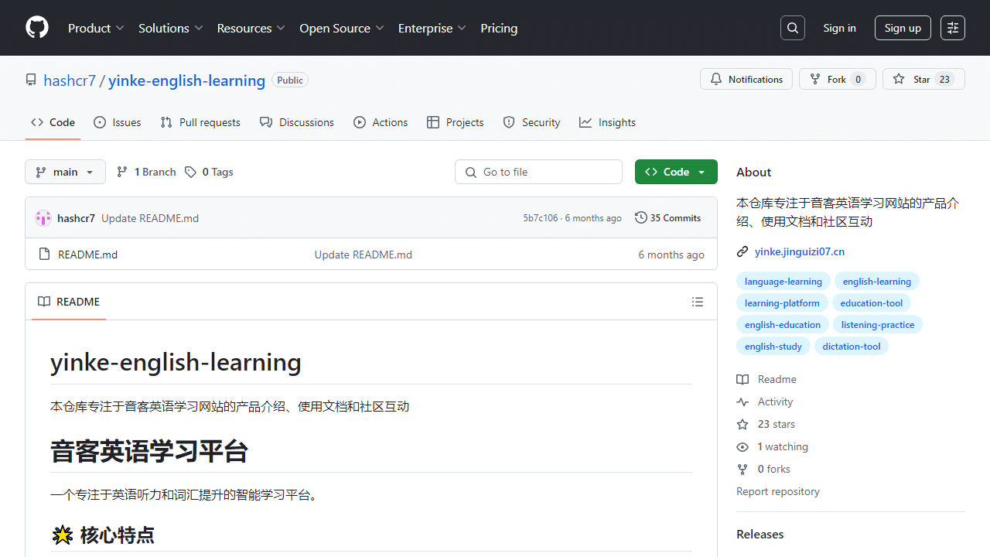990x557 pixels.
Task: Click Sign in
Action: pyautogui.click(x=840, y=28)
